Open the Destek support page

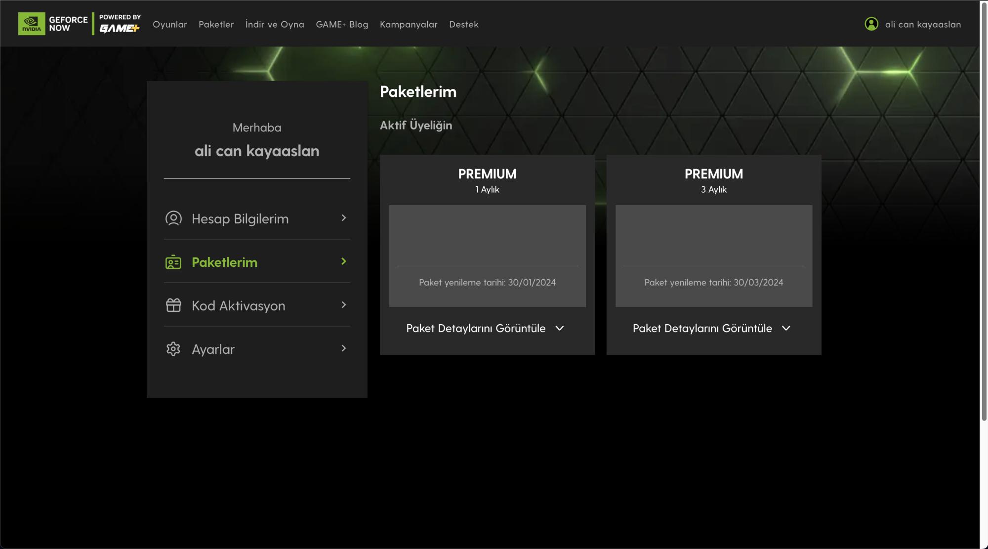(463, 24)
